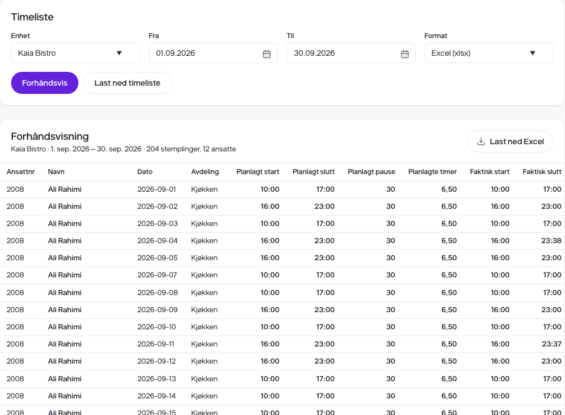Viewport: 565px width, 415px height.
Task: Click the date cell 2026-09-04
Action: click(157, 240)
